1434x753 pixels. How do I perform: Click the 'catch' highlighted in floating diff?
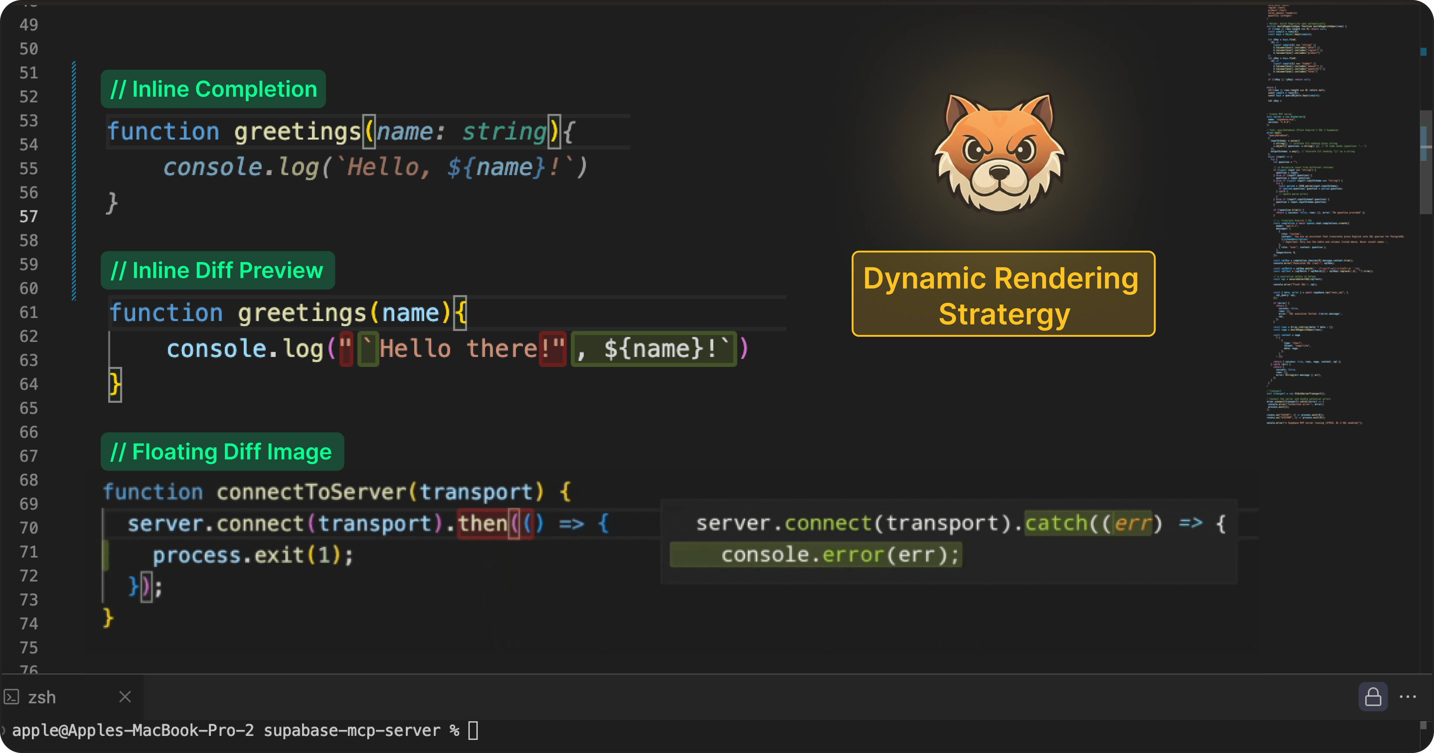[x=1056, y=523]
